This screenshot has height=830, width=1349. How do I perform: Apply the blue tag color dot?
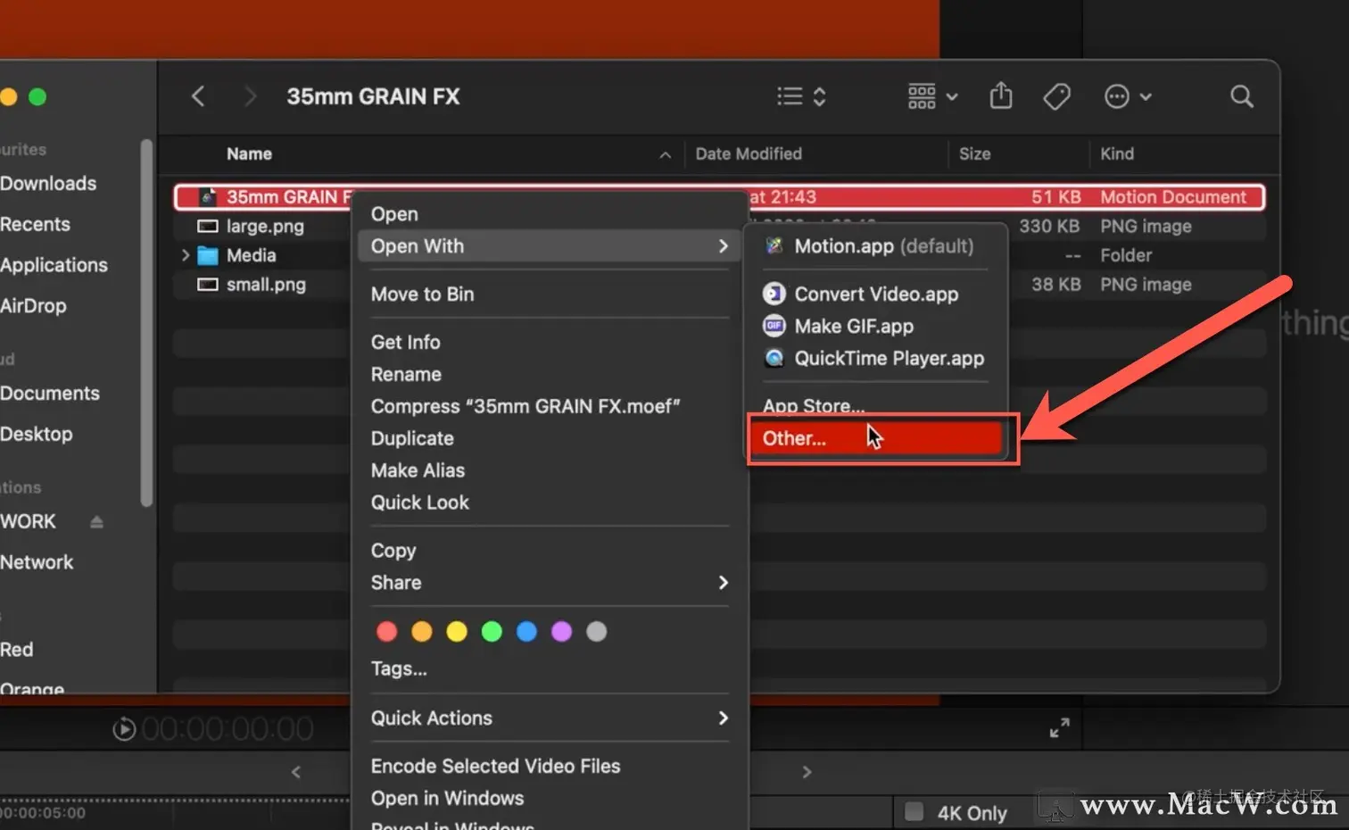[x=526, y=632]
